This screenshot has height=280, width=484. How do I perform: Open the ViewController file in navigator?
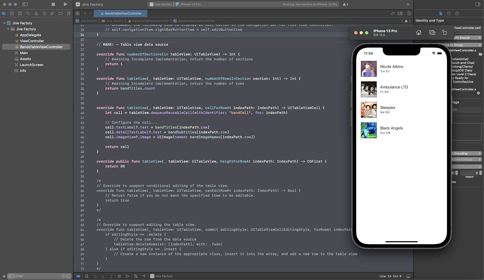pos(32,41)
